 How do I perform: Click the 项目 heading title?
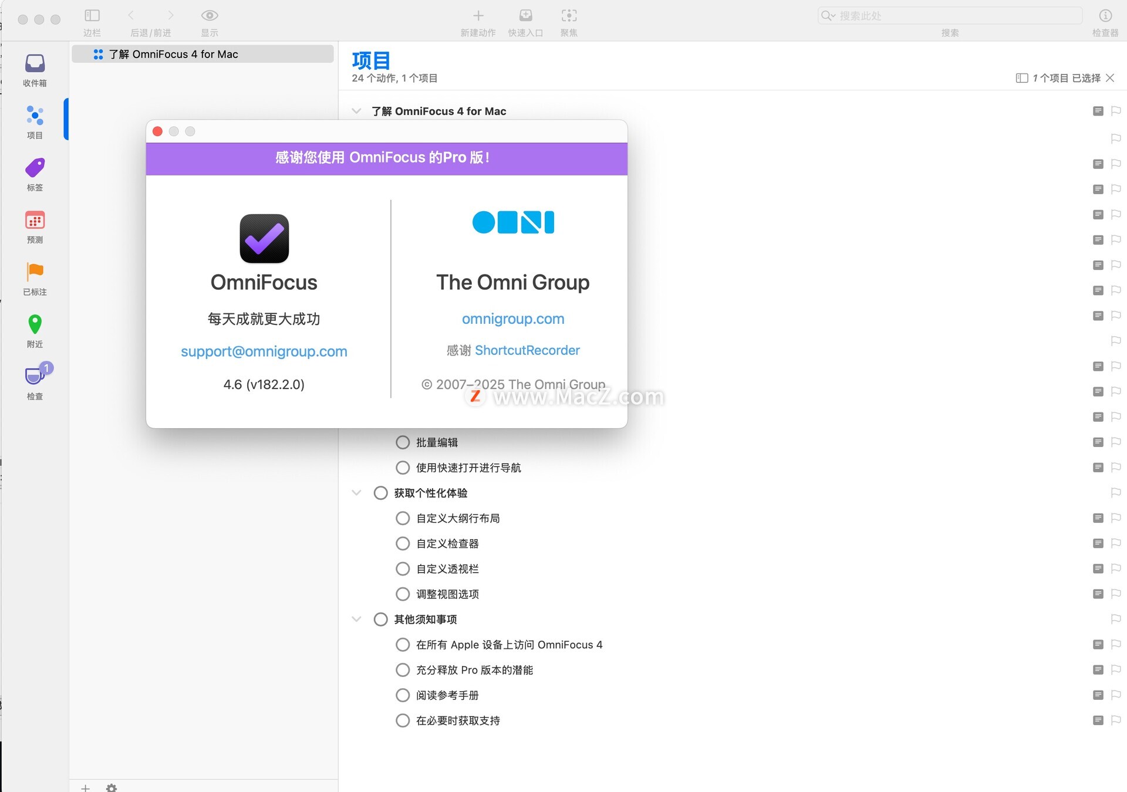tap(371, 60)
